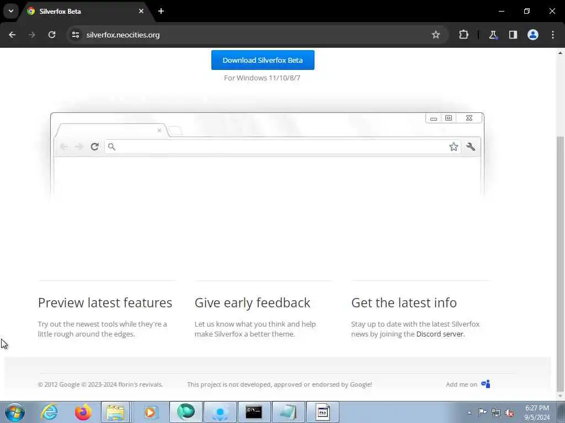The height and width of the screenshot is (423, 565).
Task: Click the browser mockup preview image
Action: point(267,154)
